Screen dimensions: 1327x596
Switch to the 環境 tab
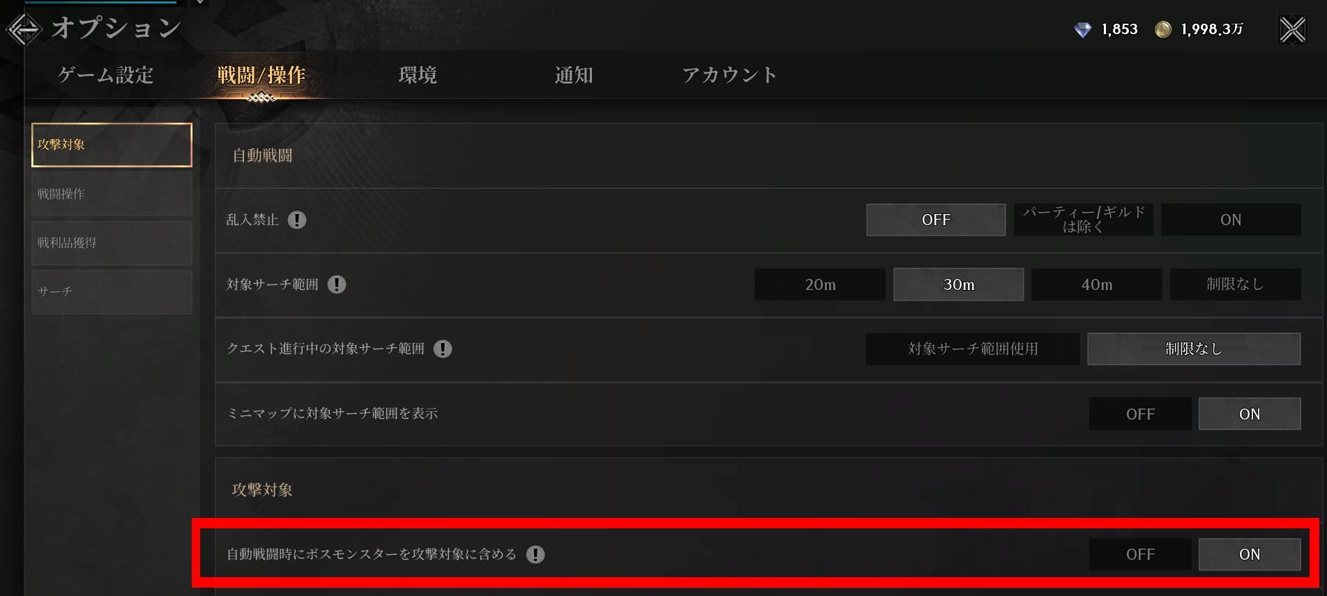418,75
